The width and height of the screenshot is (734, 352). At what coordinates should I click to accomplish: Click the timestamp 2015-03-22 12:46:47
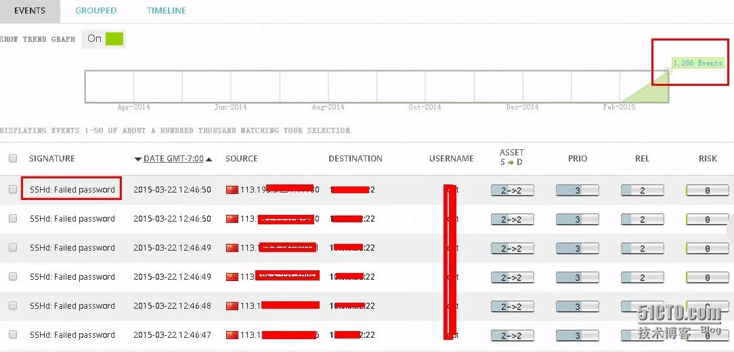tap(172, 334)
